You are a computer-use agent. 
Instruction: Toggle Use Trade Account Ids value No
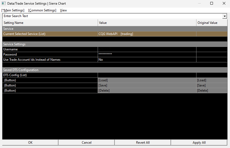click(x=147, y=60)
